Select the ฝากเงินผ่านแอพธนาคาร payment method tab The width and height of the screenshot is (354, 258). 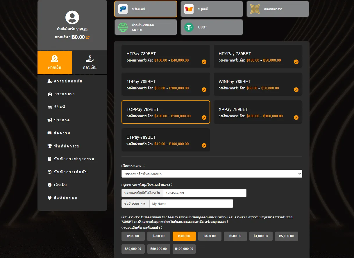[146, 27]
